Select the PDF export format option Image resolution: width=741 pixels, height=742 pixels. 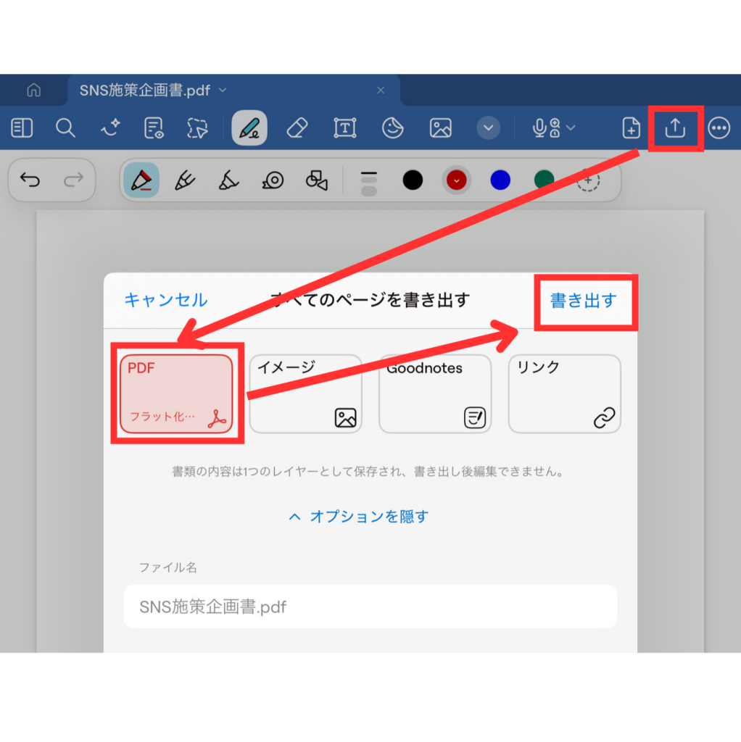[176, 393]
